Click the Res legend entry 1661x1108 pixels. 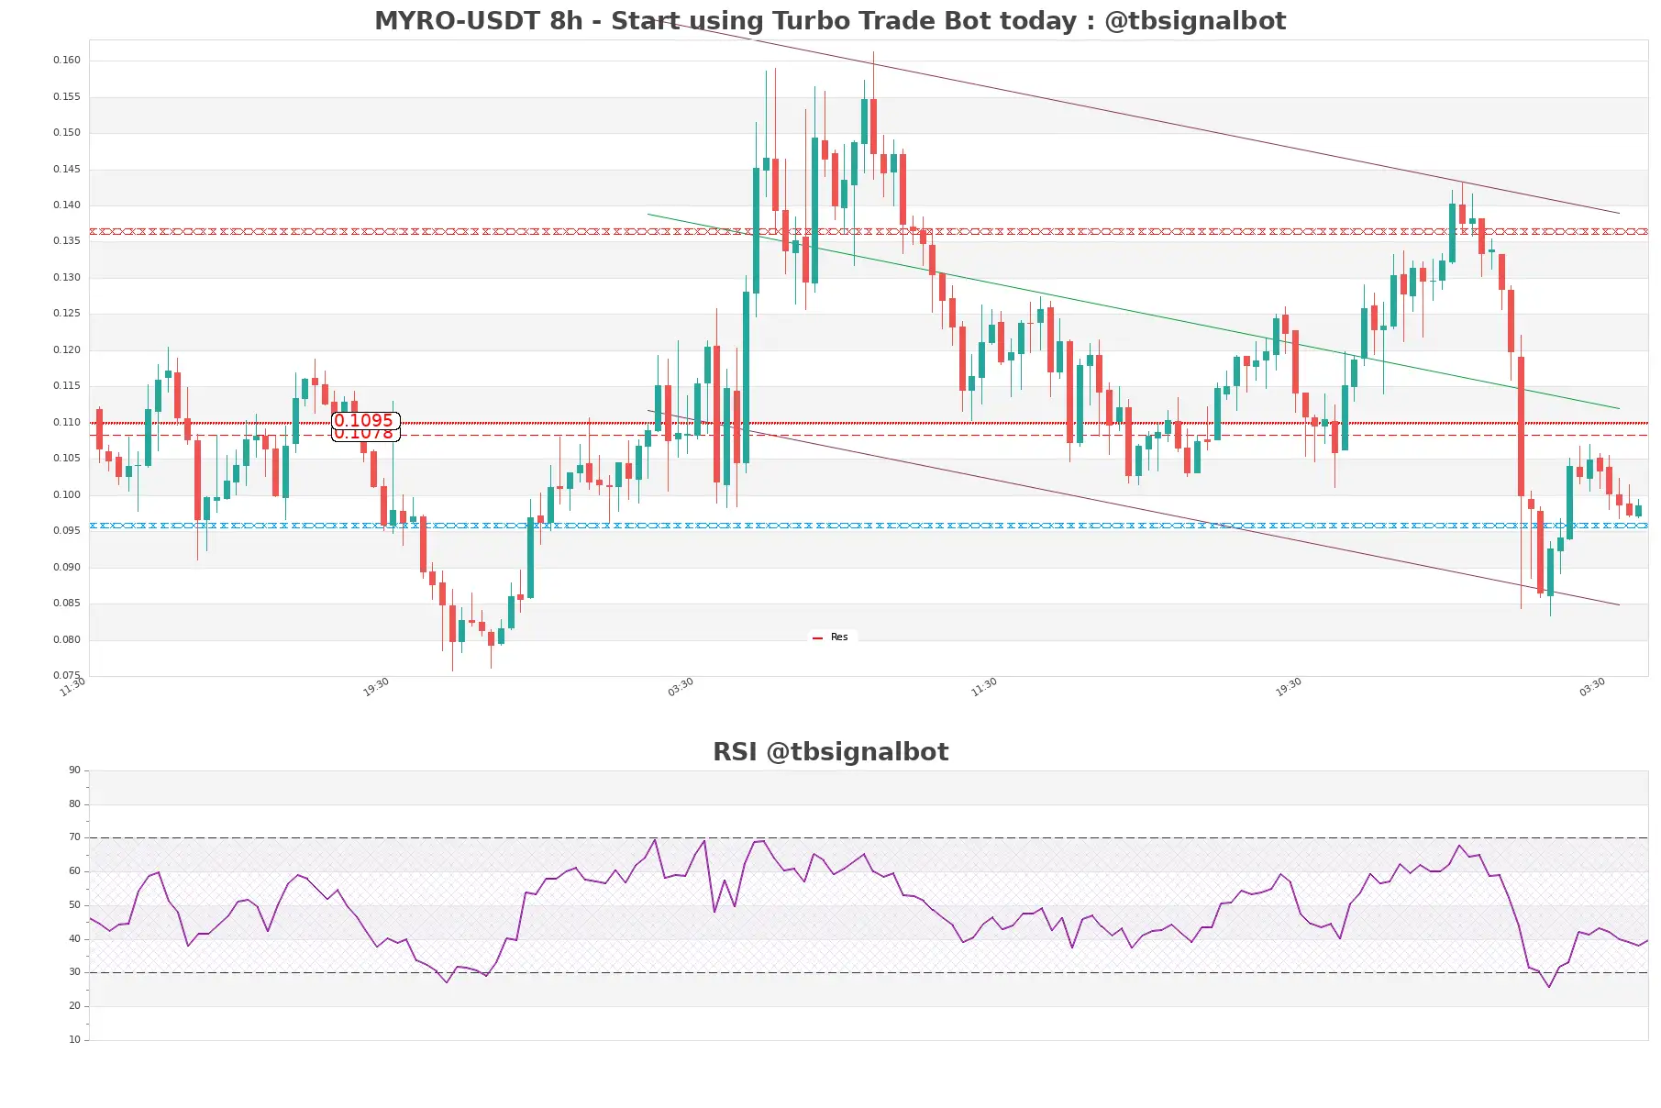click(x=831, y=637)
